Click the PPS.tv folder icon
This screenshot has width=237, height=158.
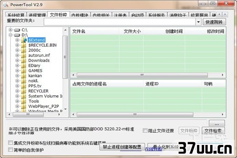click(24, 86)
